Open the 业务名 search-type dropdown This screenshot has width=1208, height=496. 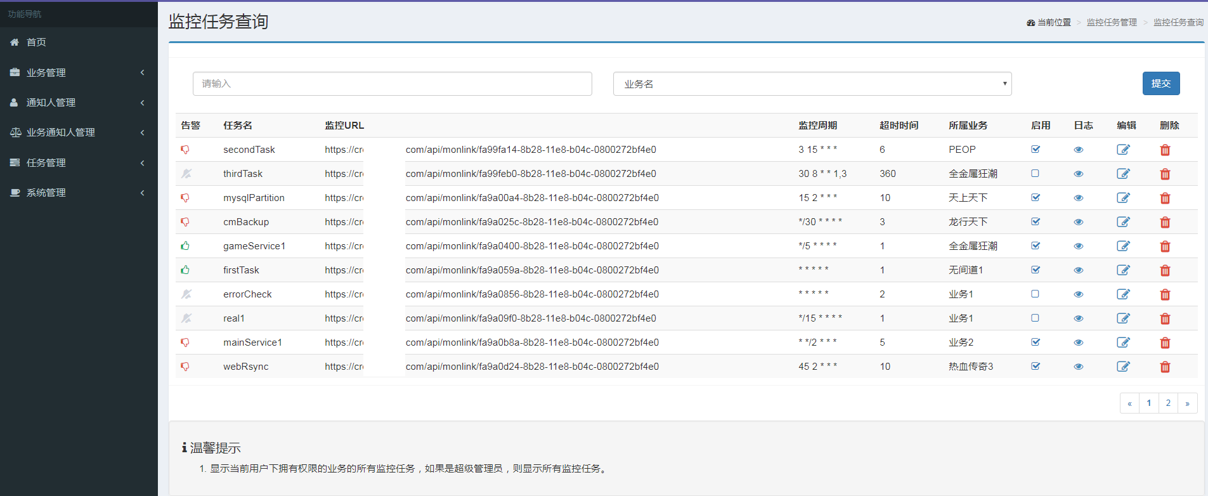[812, 84]
